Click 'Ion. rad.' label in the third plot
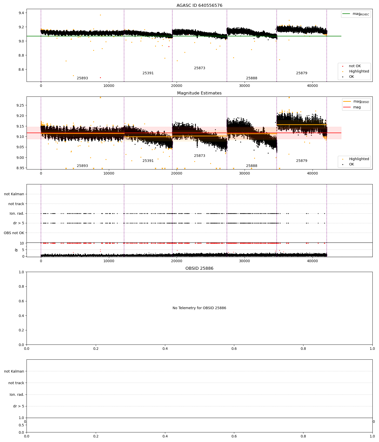The width and height of the screenshot is (379, 442). point(17,214)
